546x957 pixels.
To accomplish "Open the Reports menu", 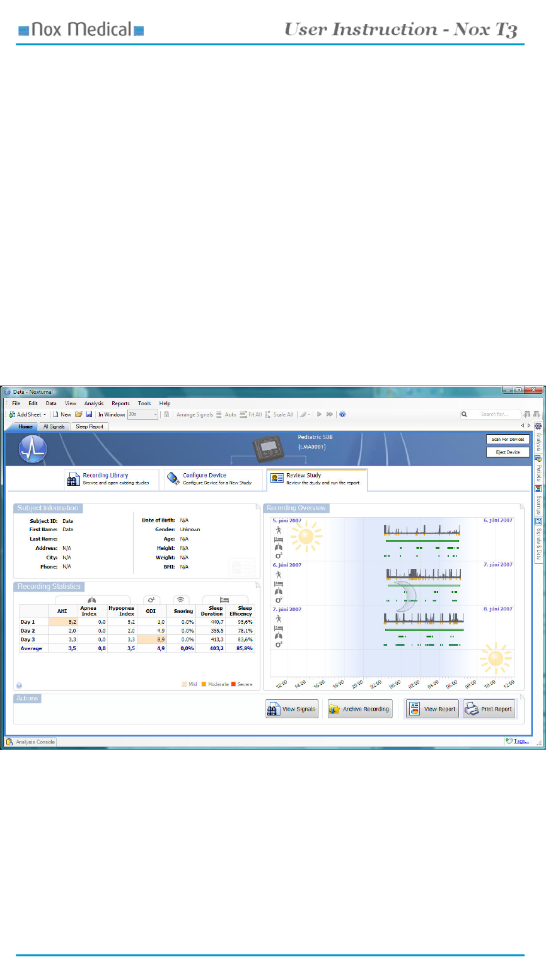I will pyautogui.click(x=120, y=403).
